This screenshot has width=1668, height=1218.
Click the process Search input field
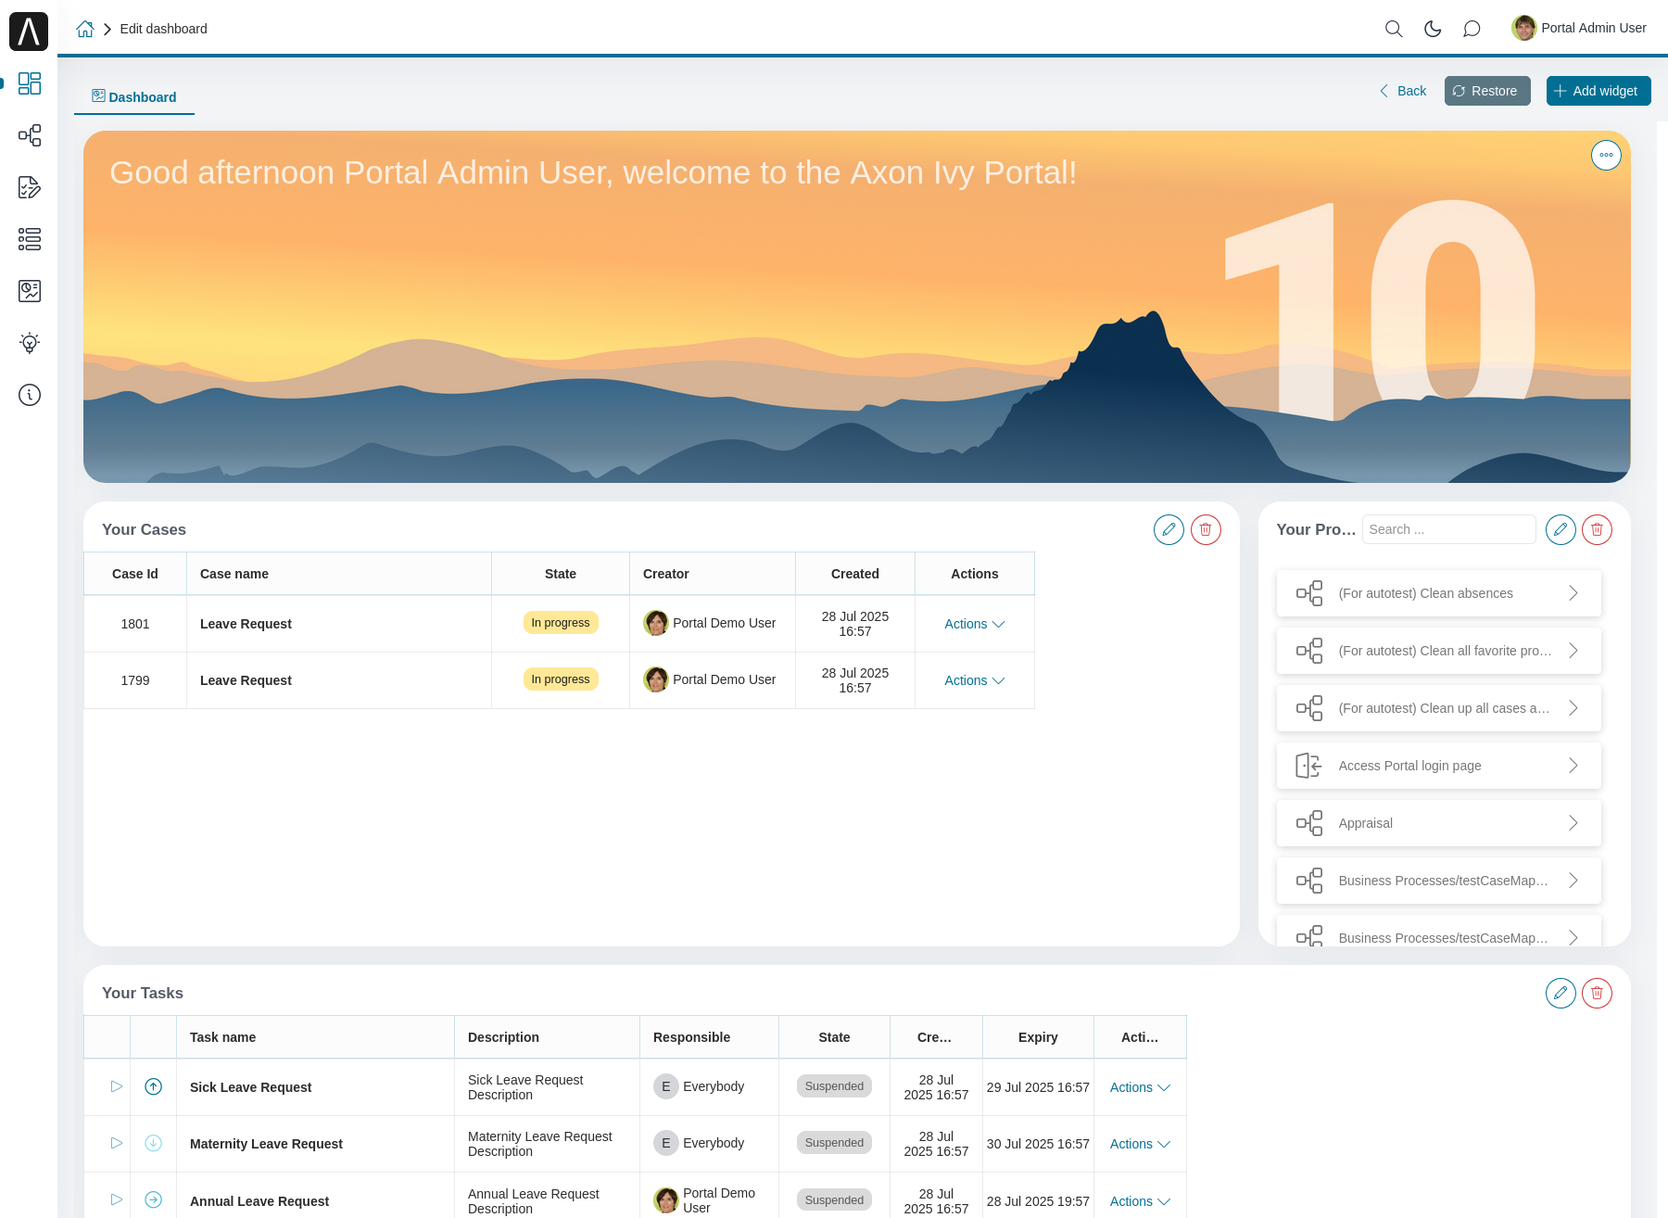click(1447, 529)
